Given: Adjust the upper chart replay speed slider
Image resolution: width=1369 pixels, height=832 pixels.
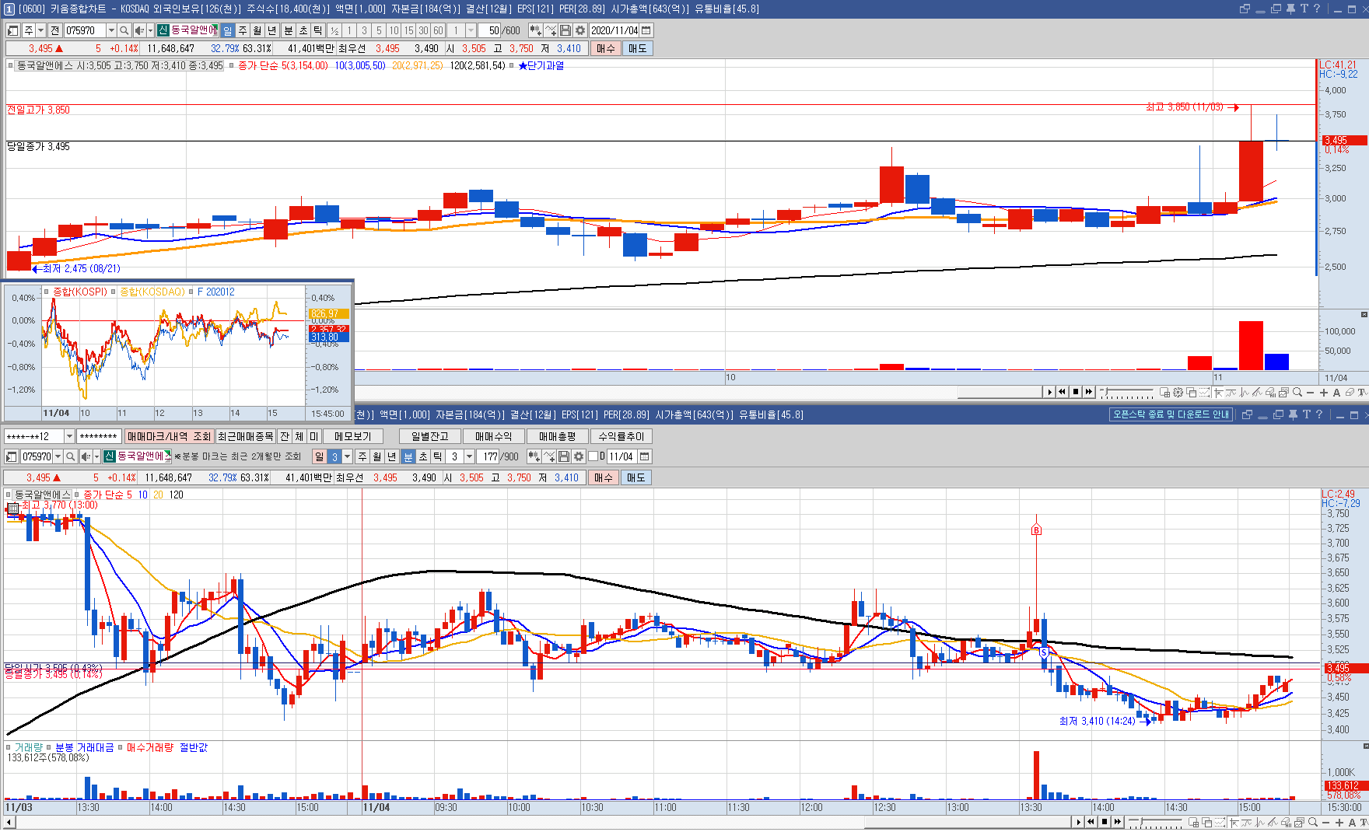Looking at the screenshot, I should pos(1127,393).
